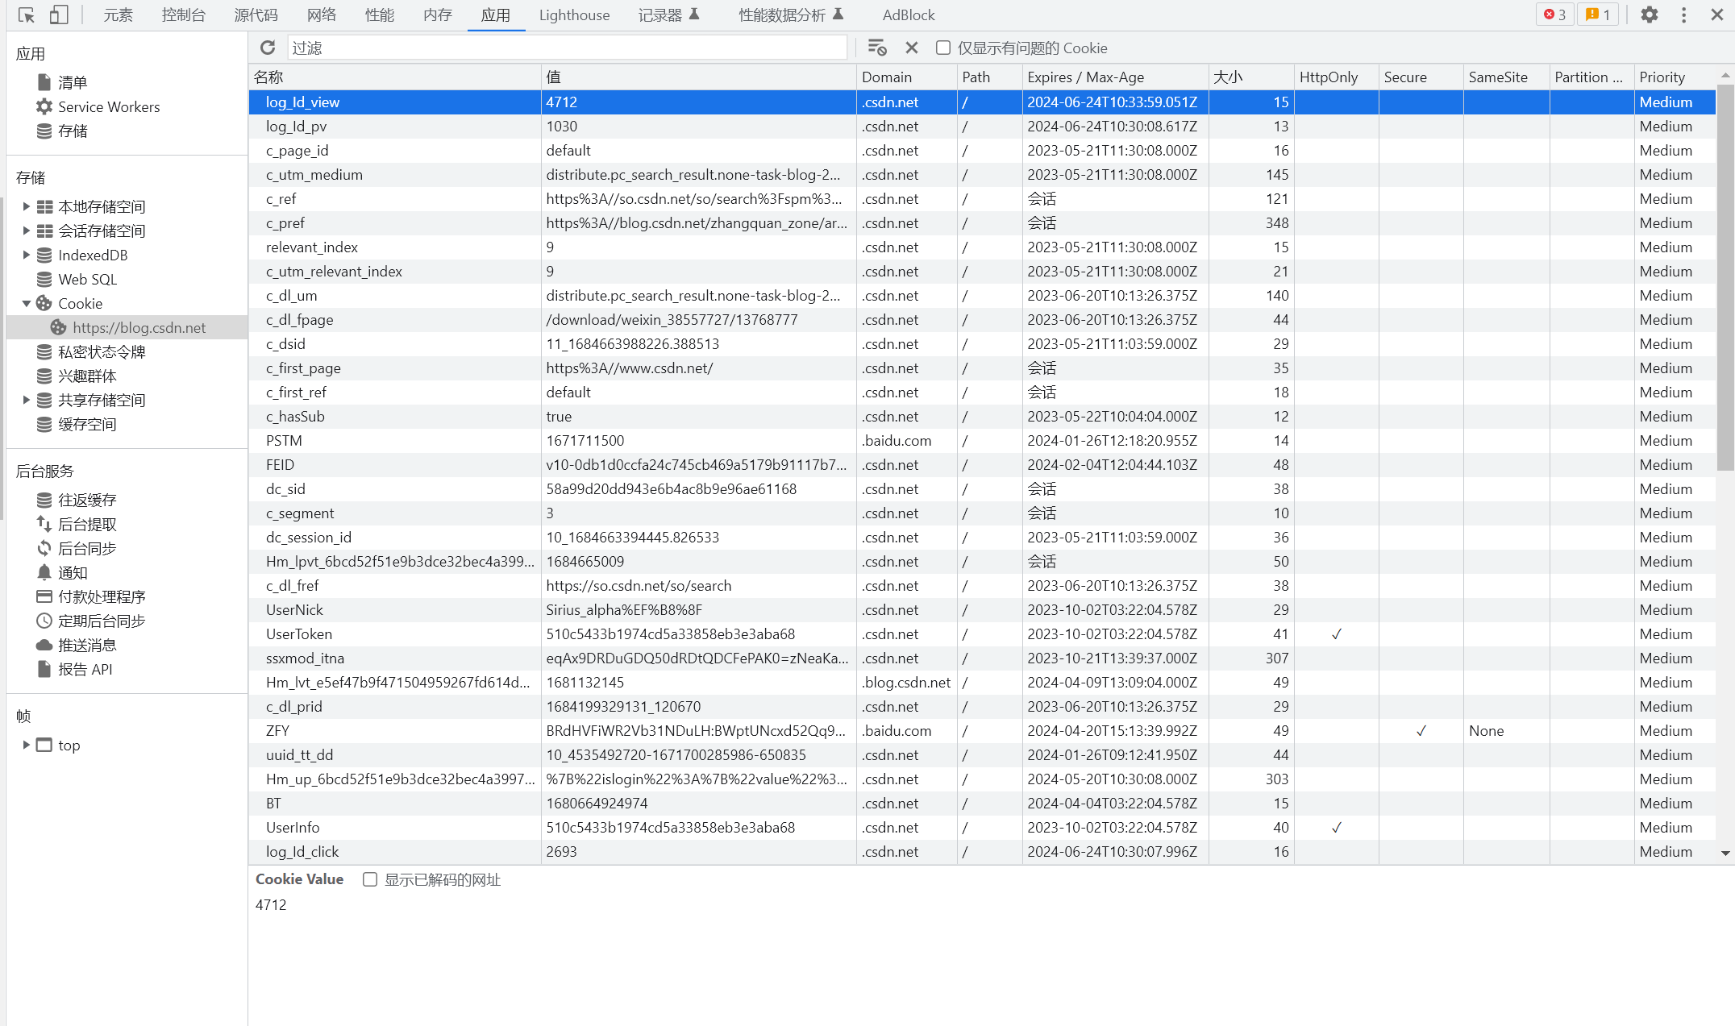Toggle the device toolbar icon
This screenshot has width=1735, height=1026.
(59, 15)
